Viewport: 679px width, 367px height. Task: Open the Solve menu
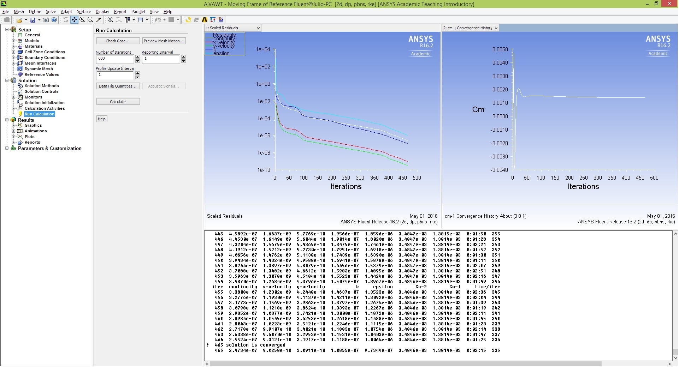[51, 12]
